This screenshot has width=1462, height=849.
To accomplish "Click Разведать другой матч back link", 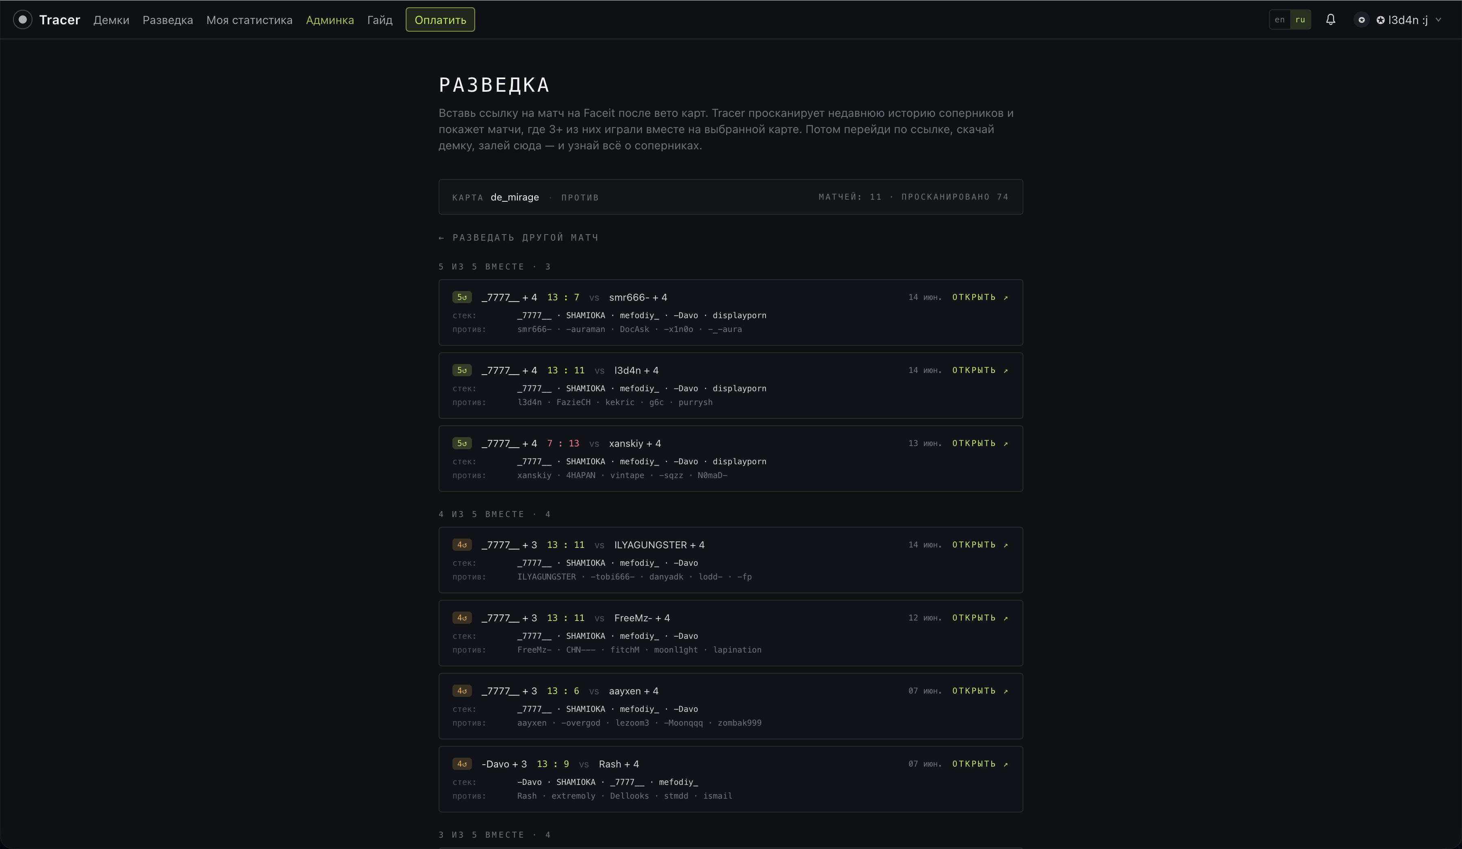I will [x=519, y=238].
